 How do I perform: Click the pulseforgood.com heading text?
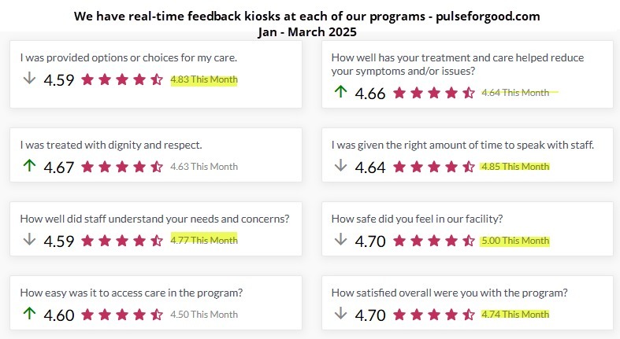click(488, 17)
